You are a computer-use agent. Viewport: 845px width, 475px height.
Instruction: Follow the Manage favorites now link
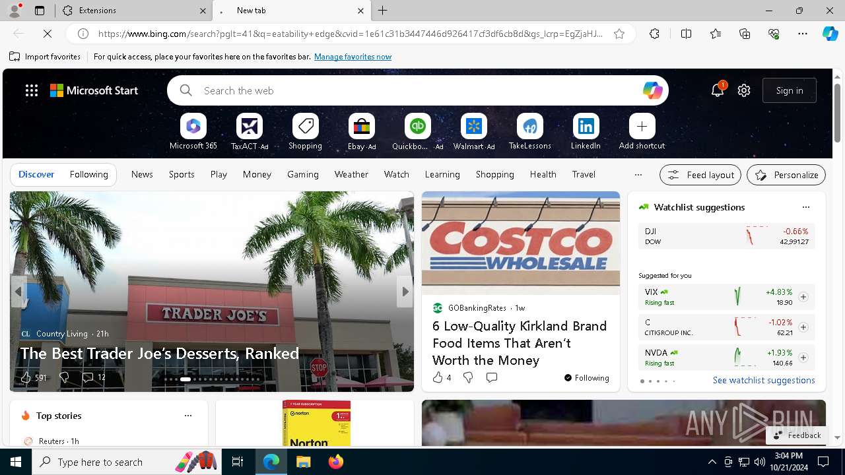[x=353, y=57]
